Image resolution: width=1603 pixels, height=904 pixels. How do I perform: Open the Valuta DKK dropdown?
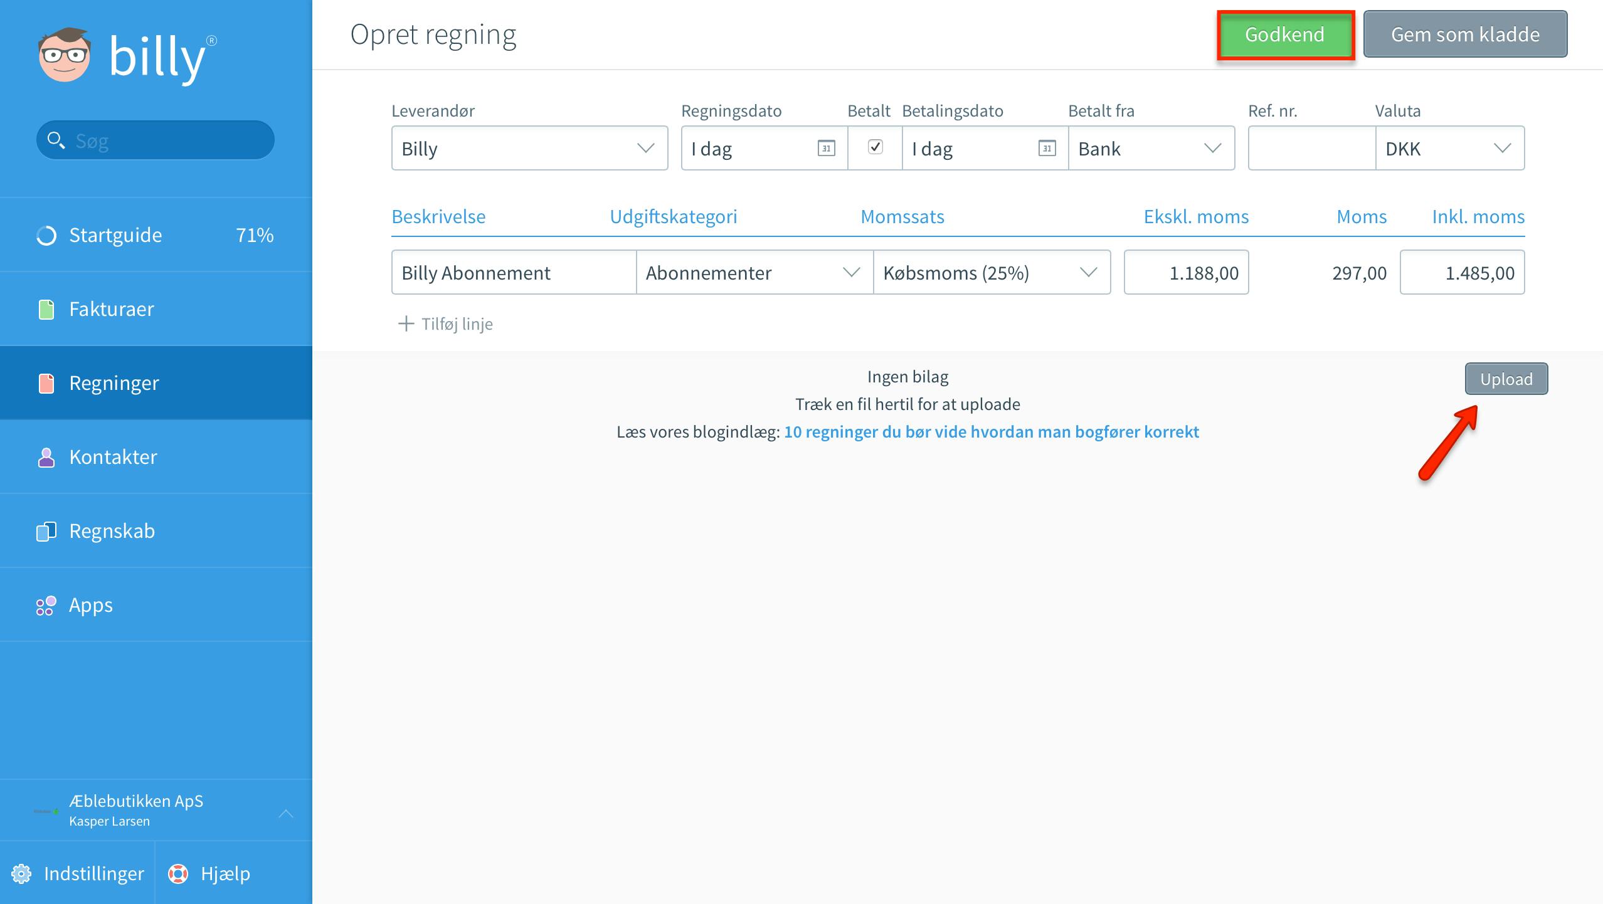1450,148
